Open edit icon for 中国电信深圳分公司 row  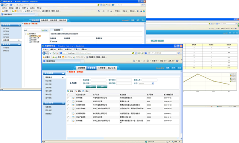(73, 98)
